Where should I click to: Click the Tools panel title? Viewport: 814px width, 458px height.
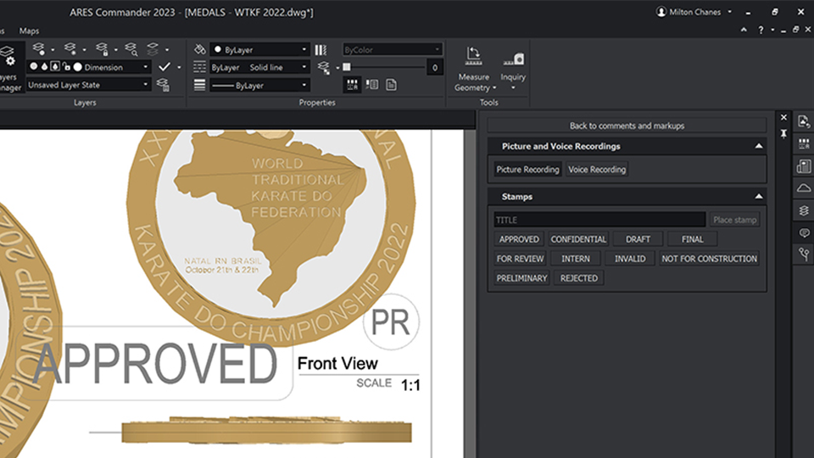(x=488, y=103)
